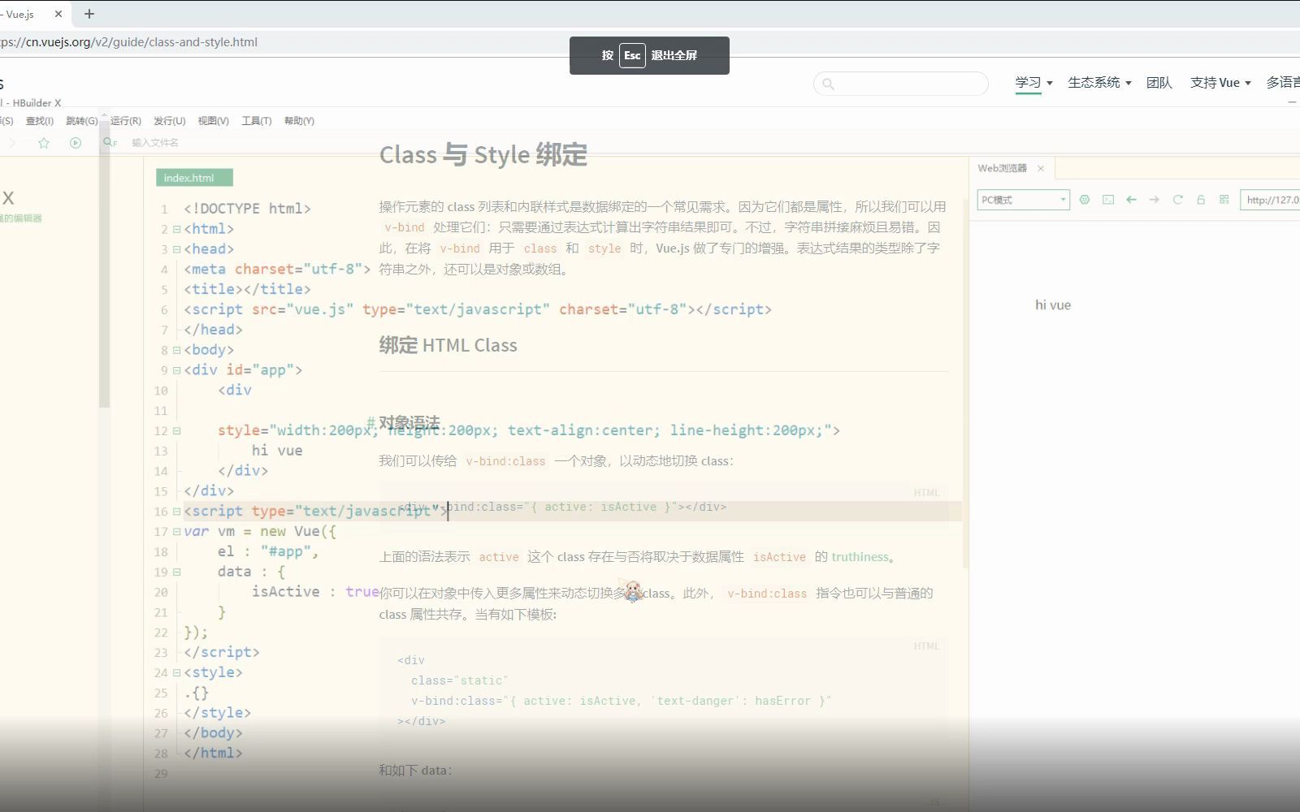Open the PC模式 device mode dropdown
This screenshot has height=812, width=1300.
click(x=1023, y=200)
